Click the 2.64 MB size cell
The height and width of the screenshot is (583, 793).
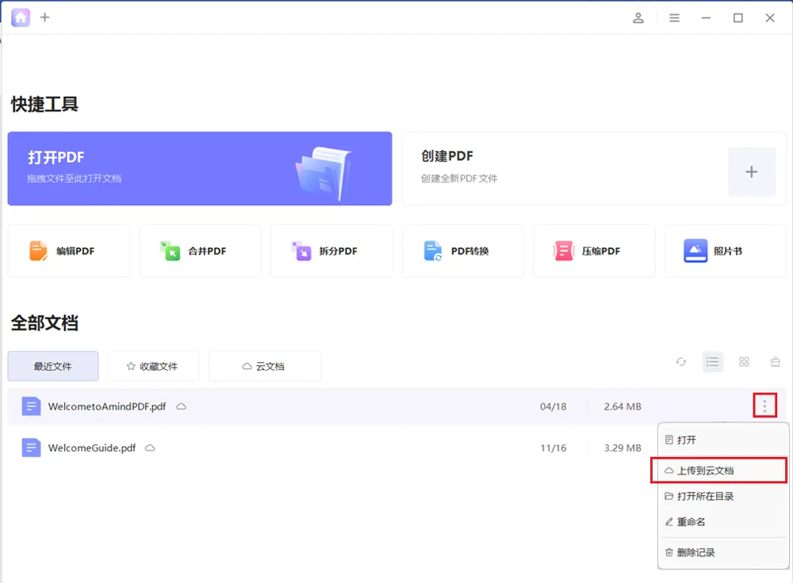point(623,406)
